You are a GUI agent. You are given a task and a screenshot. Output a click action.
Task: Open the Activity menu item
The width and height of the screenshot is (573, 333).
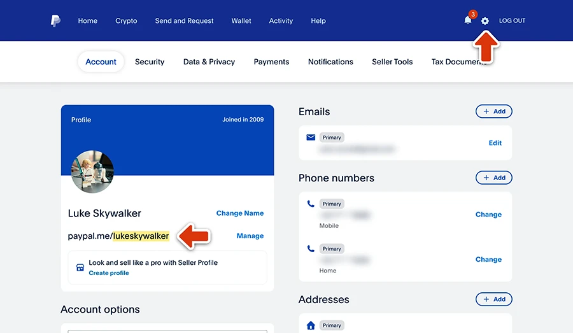[281, 21]
